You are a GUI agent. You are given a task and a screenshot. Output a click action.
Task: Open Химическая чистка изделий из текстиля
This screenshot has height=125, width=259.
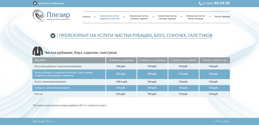[x=109, y=17]
